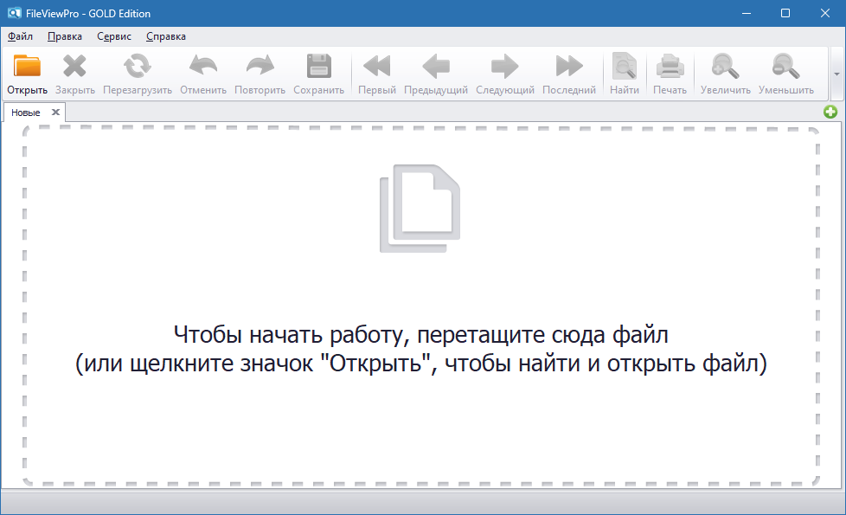Jump to Последний with fast-forward icon
The width and height of the screenshot is (846, 515).
click(x=569, y=66)
